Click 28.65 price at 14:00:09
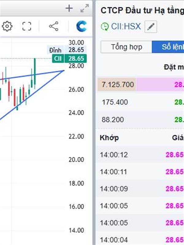Screen dimensions: 184x245 point(174,189)
